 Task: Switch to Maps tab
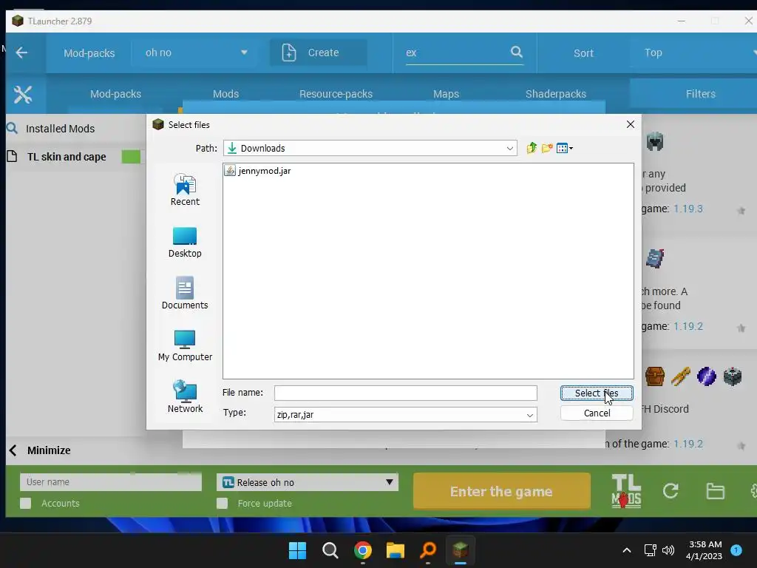point(446,94)
